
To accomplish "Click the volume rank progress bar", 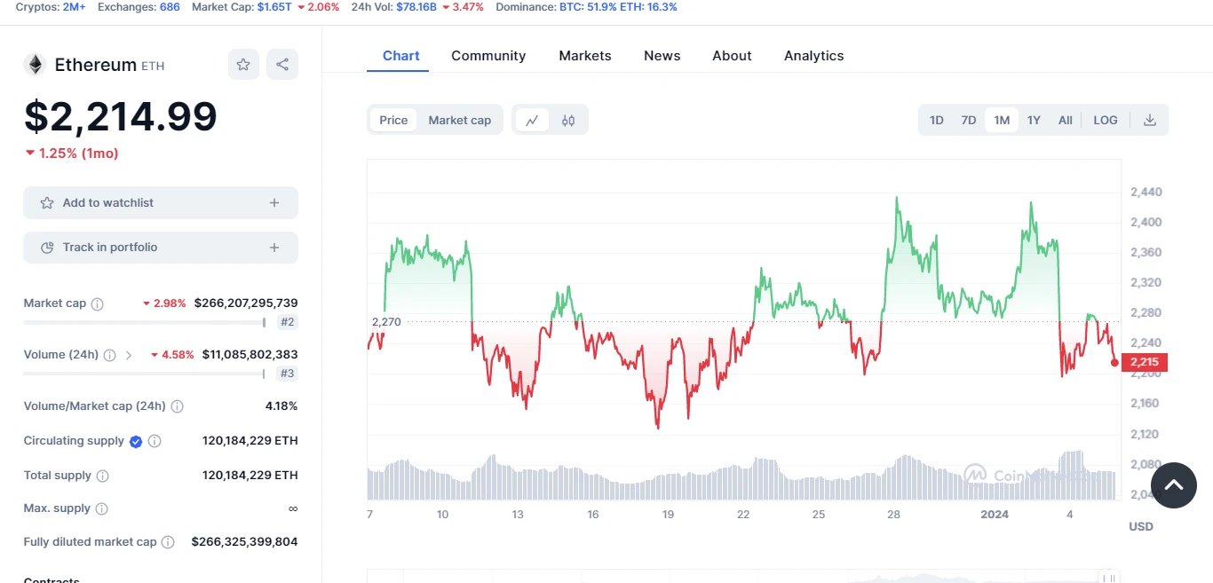I will (144, 374).
